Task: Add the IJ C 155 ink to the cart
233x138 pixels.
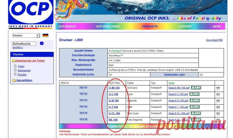Action: tap(218, 95)
